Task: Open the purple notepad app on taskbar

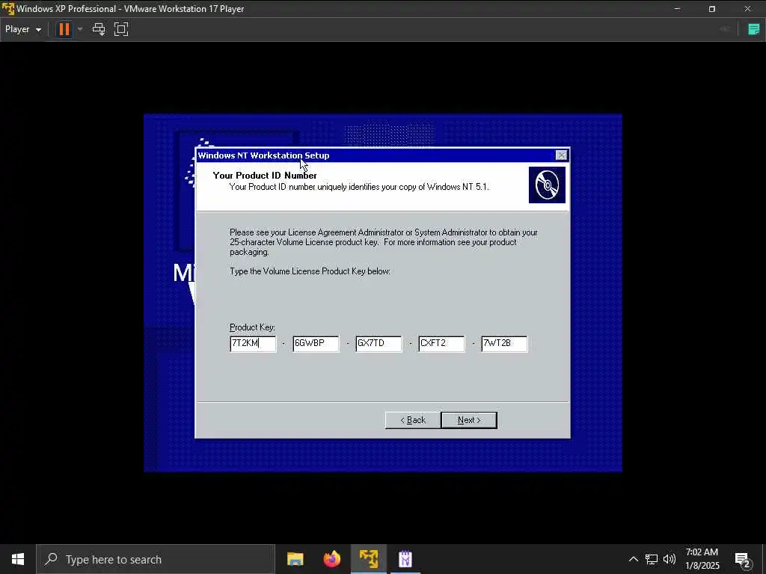Action: tap(405, 559)
